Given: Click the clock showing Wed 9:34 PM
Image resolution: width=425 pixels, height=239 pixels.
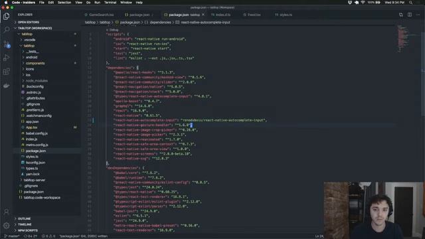Looking at the screenshot, I should click(x=394, y=3).
